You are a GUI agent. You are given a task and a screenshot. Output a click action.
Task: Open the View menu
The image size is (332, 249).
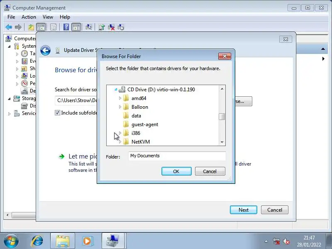pos(48,17)
